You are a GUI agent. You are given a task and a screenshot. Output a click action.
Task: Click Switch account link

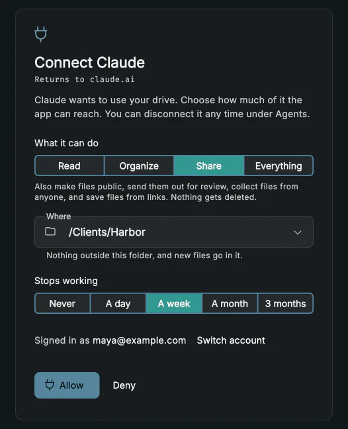click(231, 340)
